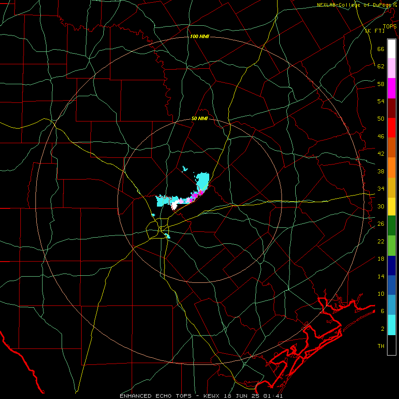The image size is (399, 399).
Task: Click the legend value 26
Action: click(381, 224)
